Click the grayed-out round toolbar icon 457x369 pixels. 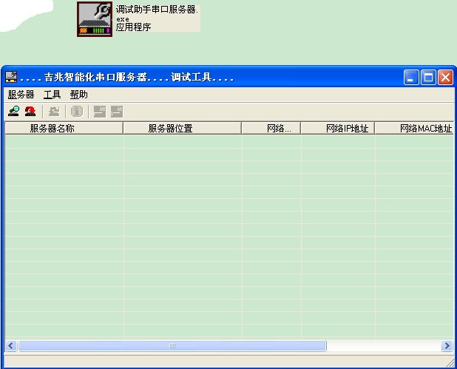click(76, 111)
